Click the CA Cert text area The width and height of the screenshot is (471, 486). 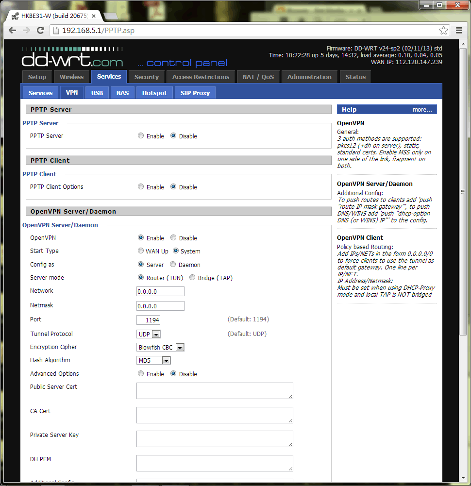tap(215, 415)
